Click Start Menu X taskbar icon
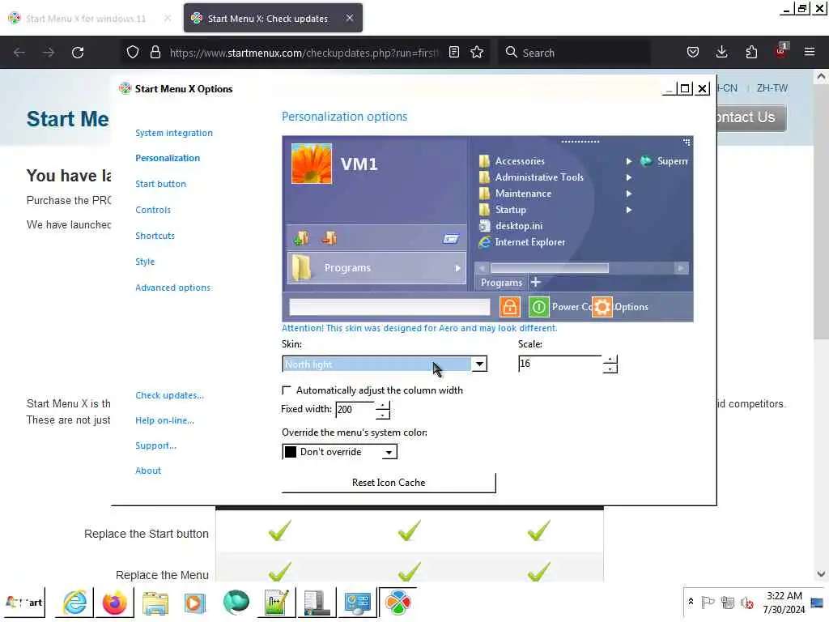 click(x=397, y=603)
